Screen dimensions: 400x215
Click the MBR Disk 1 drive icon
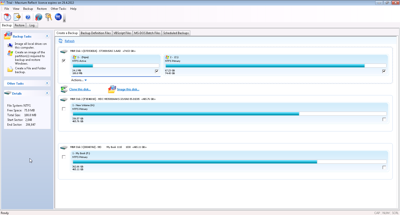pos(64,51)
